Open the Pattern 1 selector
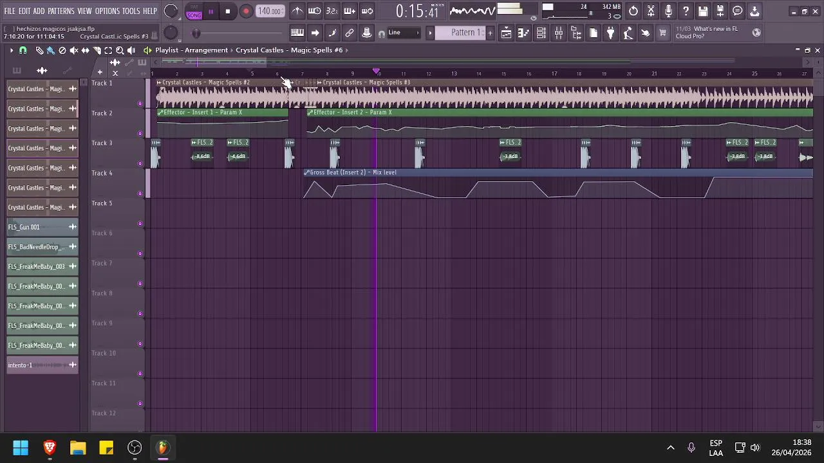Viewport: 824px width, 463px height. 461,33
